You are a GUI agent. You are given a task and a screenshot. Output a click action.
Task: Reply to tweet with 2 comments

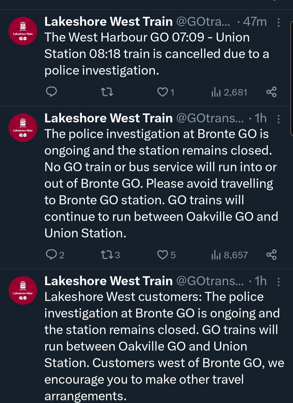coord(51,255)
